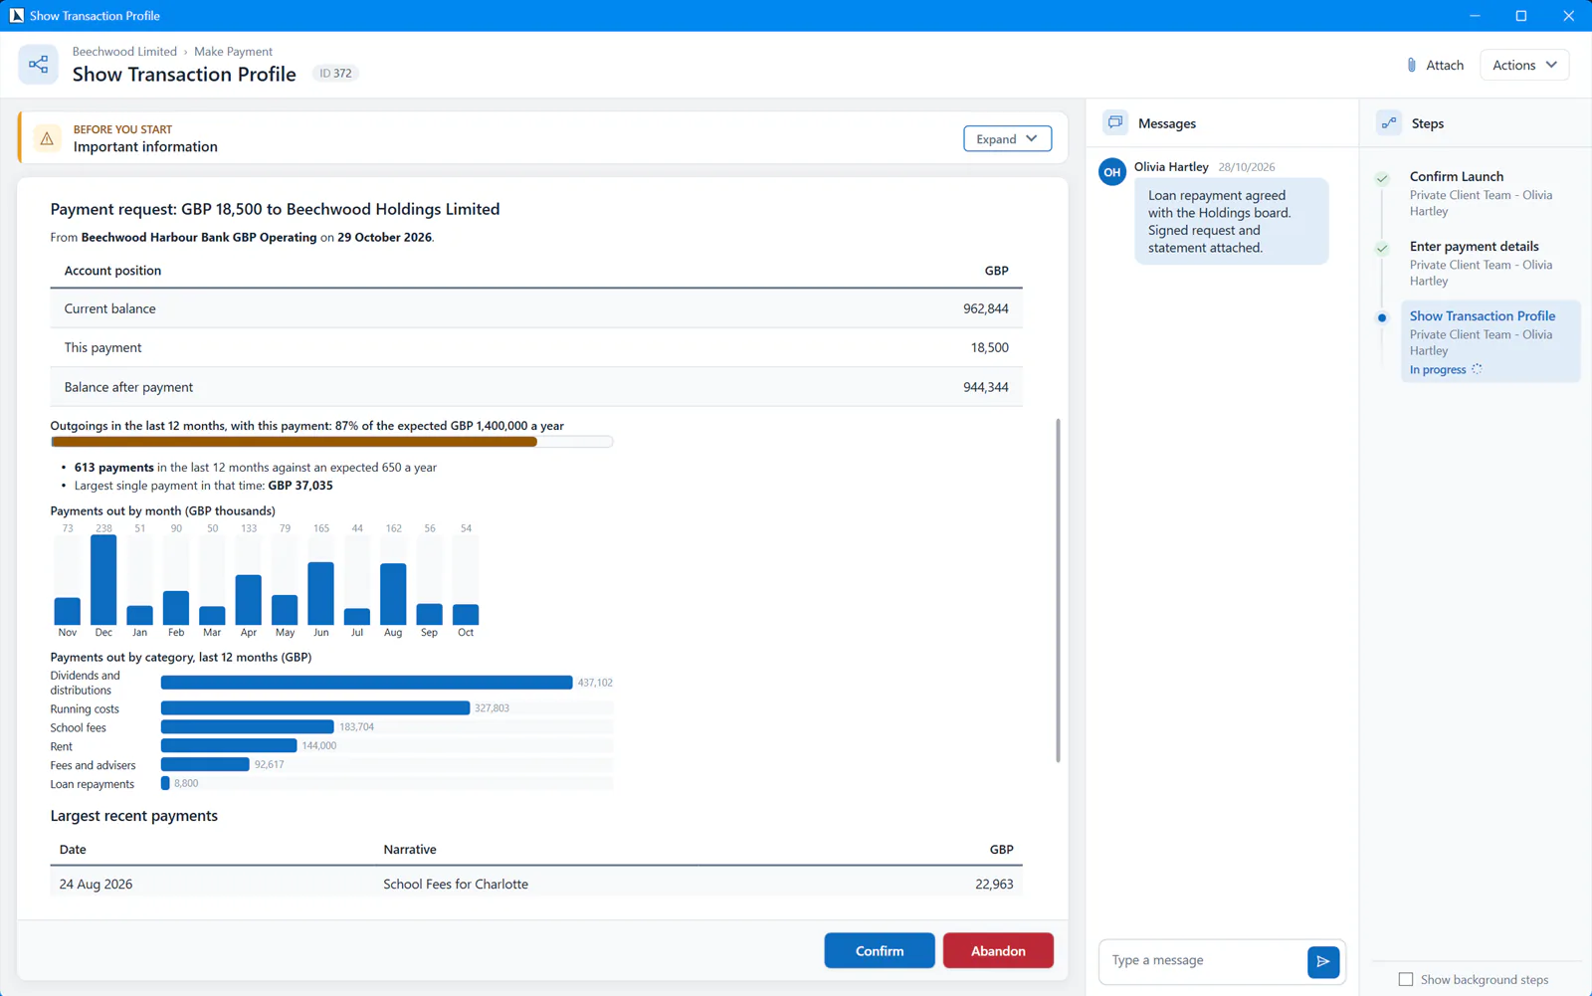Click the ID 372 badge
This screenshot has width=1592, height=996.
(x=335, y=73)
